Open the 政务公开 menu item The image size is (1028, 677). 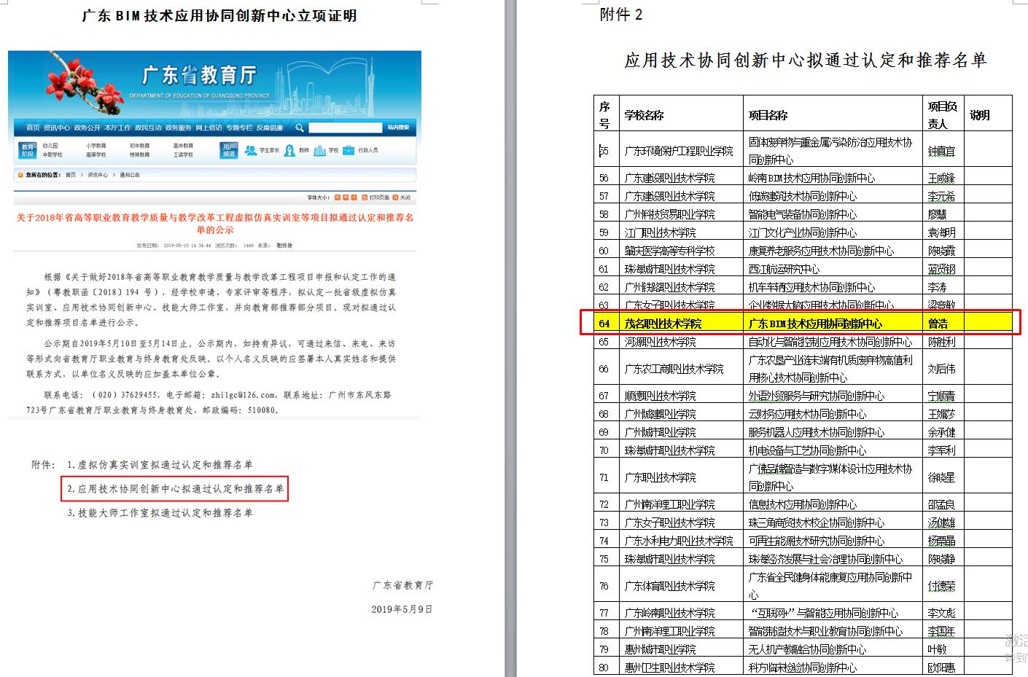point(87,128)
